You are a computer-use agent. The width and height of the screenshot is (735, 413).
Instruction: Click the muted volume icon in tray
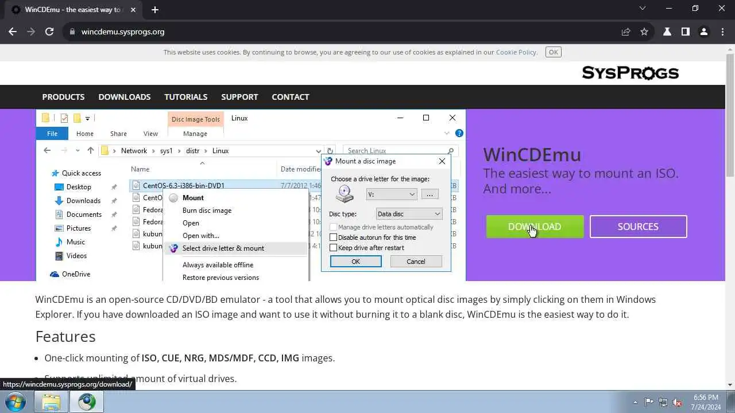pos(677,402)
